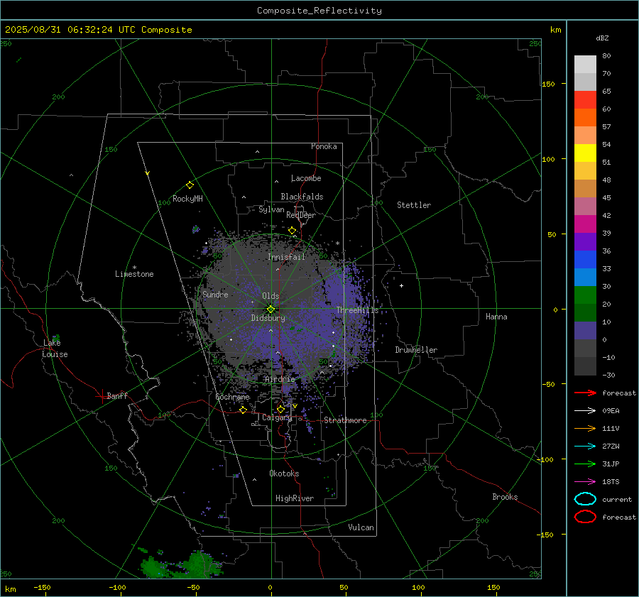
Task: Click the cyan current ellipse legend icon
Action: click(585, 499)
